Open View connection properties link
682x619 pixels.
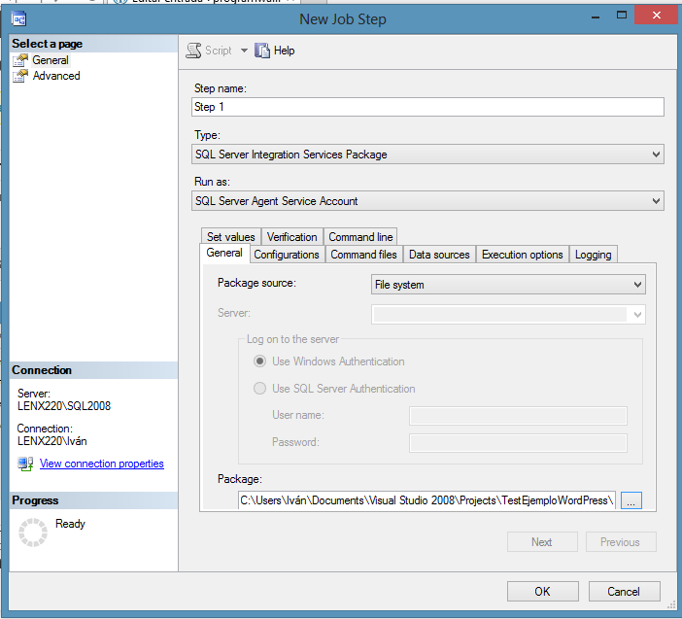(102, 464)
